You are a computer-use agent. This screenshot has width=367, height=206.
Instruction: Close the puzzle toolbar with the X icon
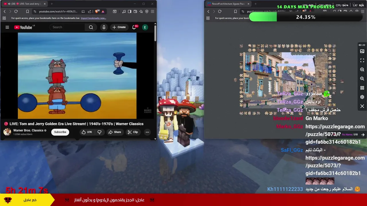coord(362,106)
